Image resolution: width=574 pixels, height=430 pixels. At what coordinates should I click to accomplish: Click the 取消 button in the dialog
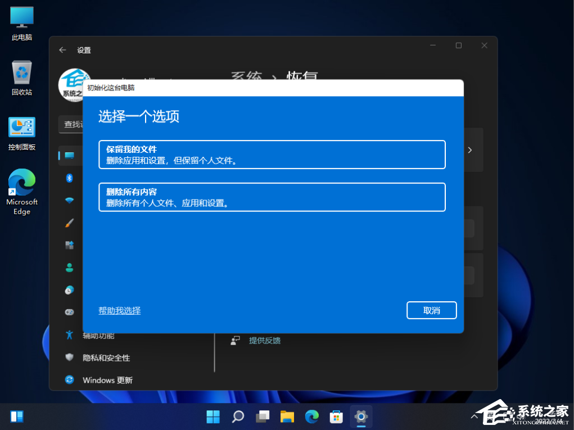(x=431, y=310)
